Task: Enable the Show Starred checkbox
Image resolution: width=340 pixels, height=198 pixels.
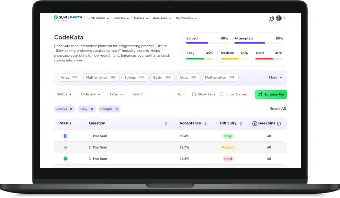Action: pos(222,94)
